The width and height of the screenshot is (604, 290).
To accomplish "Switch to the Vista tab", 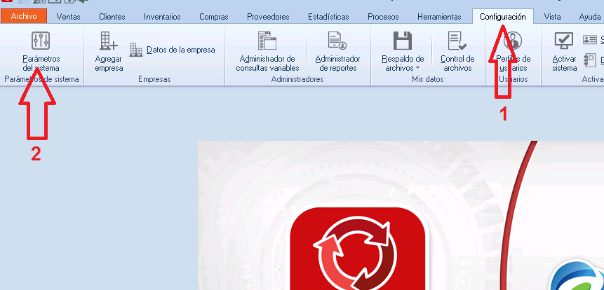I will [552, 17].
